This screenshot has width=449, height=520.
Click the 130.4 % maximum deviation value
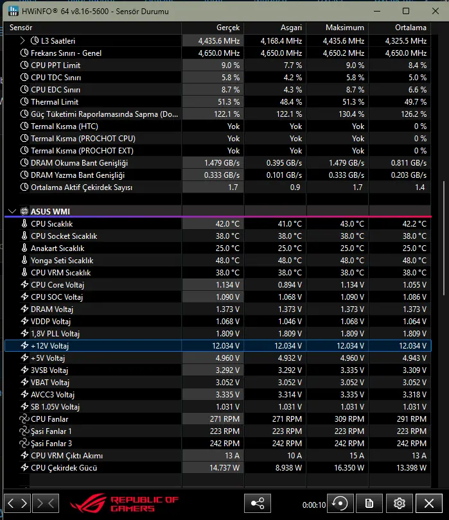pos(351,114)
